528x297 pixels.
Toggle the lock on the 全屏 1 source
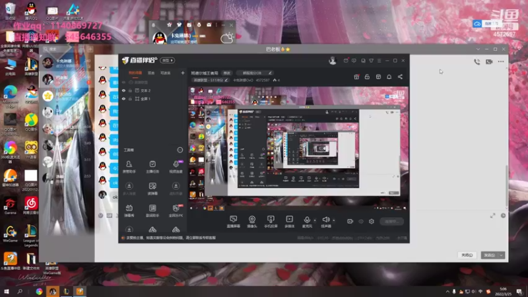click(130, 98)
